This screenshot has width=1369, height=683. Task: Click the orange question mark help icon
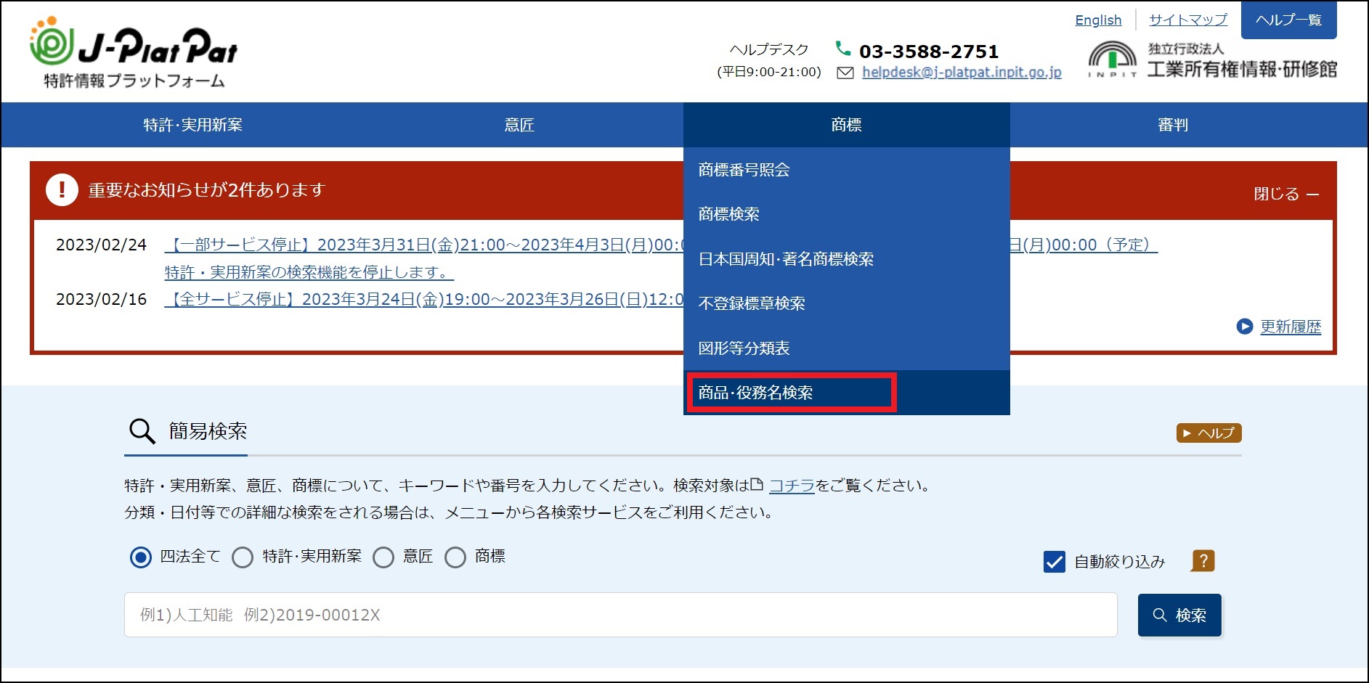pos(1203,561)
